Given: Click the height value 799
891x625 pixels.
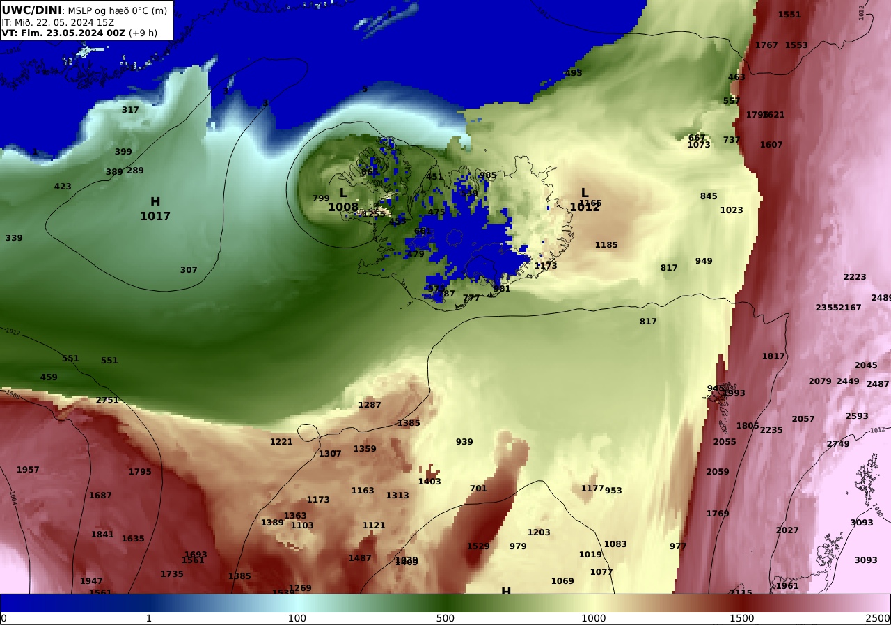Looking at the screenshot, I should [321, 198].
